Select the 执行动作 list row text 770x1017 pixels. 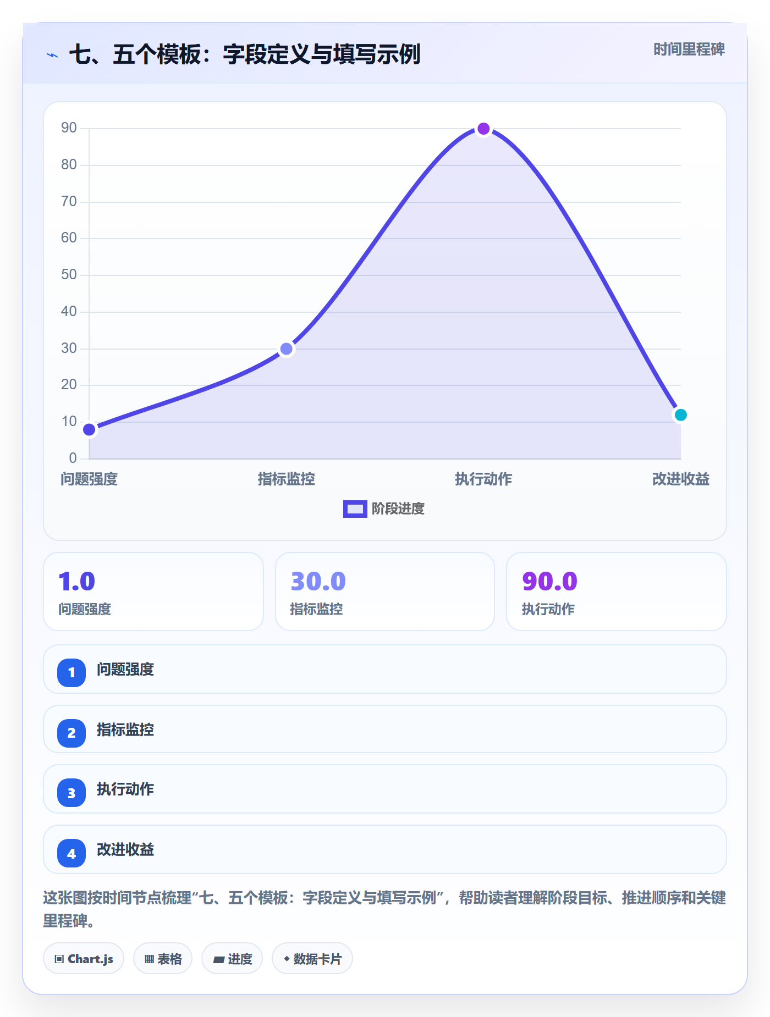[x=125, y=789]
